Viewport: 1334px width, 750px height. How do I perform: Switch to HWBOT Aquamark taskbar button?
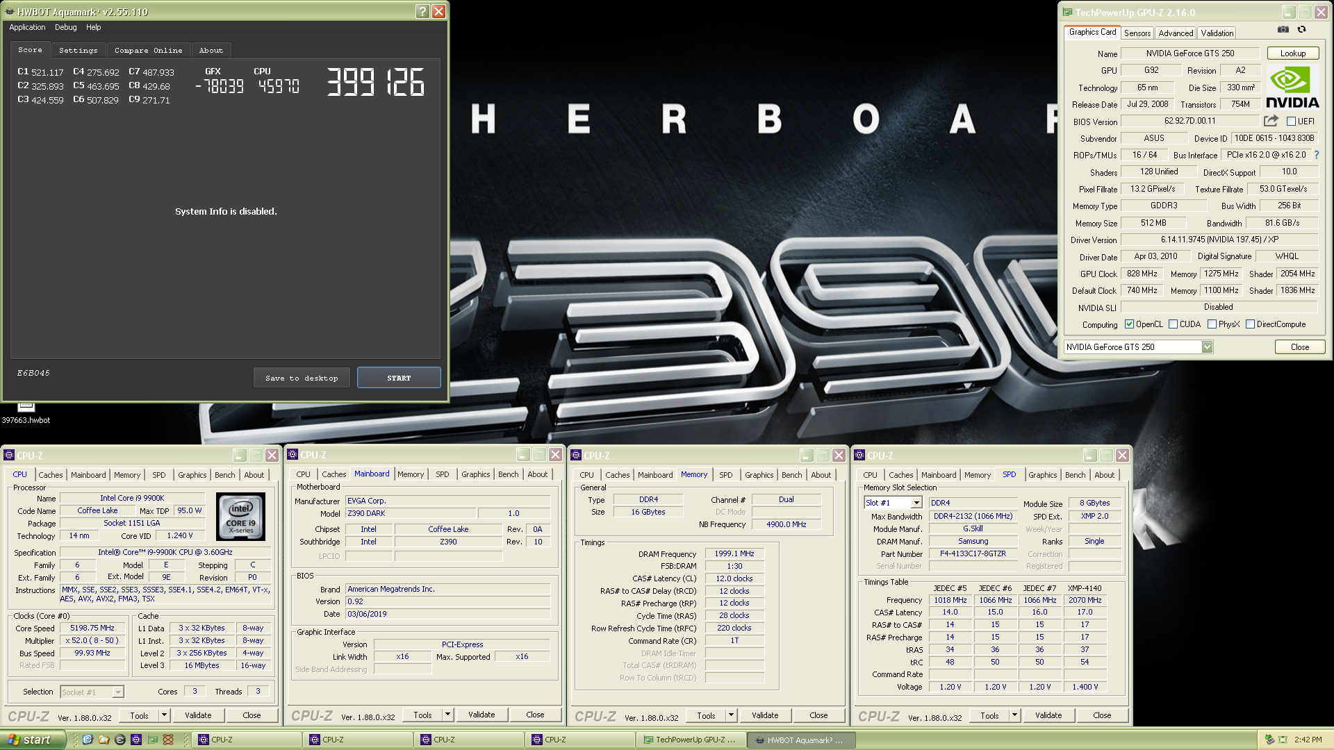click(801, 740)
